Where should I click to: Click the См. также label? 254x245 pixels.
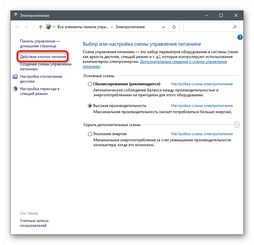click(x=29, y=213)
